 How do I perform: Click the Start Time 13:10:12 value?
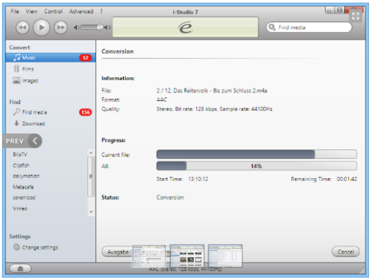coord(199,179)
